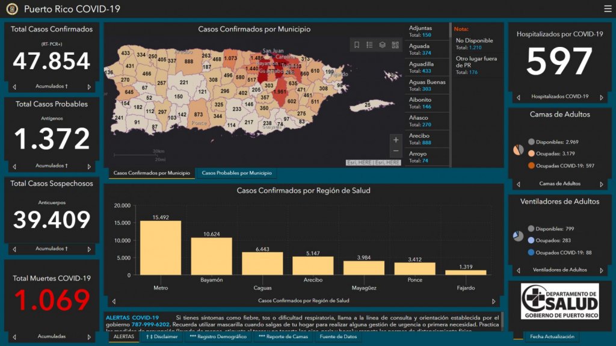Open the Fuente de Datos tab
616x346 pixels.
coord(337,337)
